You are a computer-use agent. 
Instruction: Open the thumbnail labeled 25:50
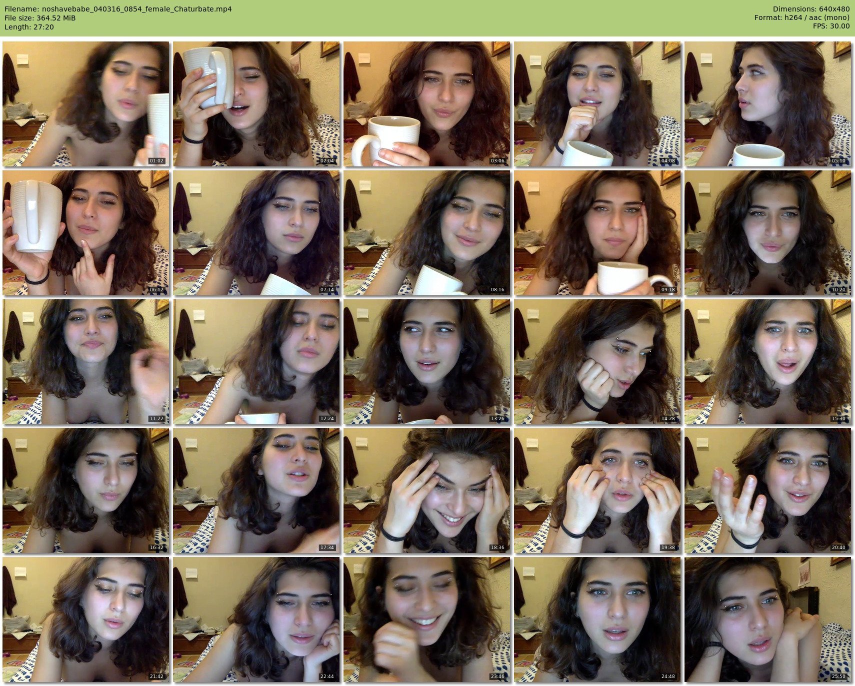(x=768, y=620)
